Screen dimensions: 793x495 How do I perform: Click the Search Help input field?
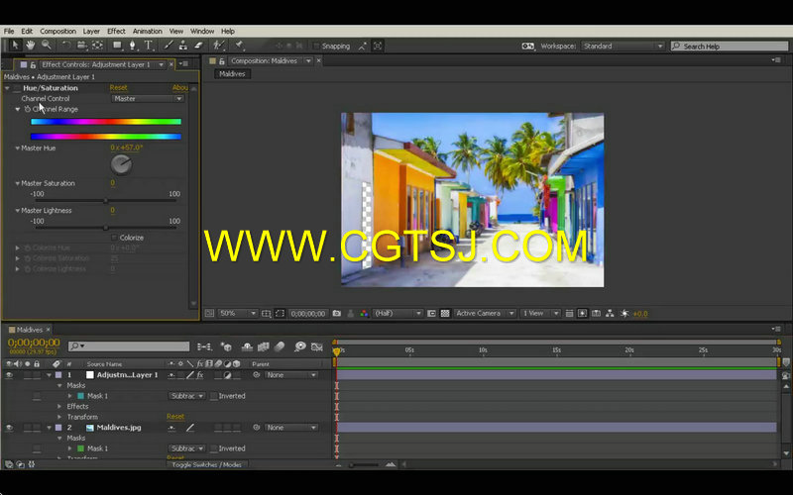pos(730,46)
